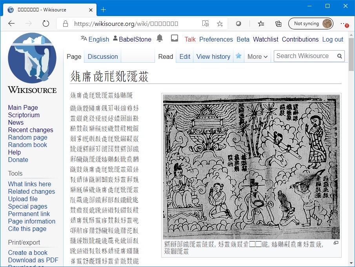Click the BabelStone user icon
Image resolution: width=355 pixels, height=267 pixels.
pos(115,38)
